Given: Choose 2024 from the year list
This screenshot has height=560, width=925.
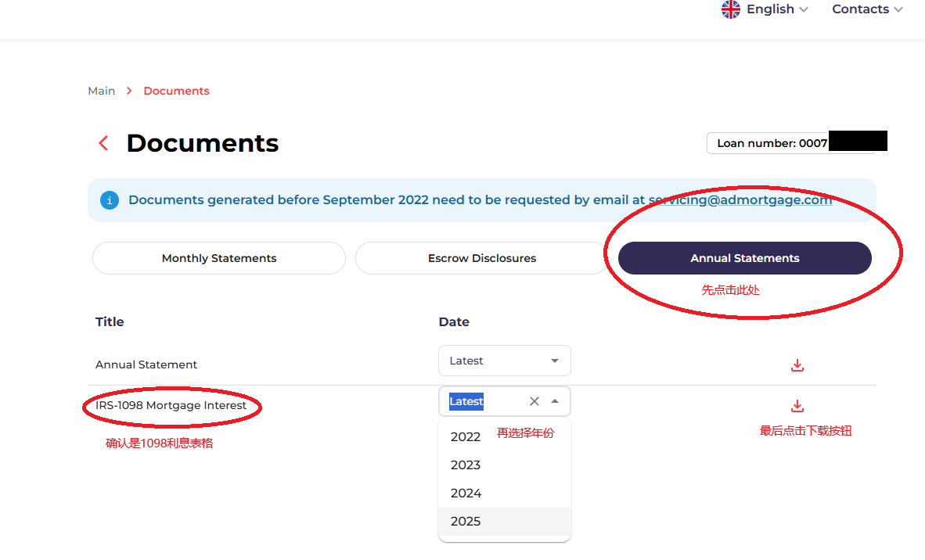Looking at the screenshot, I should pyautogui.click(x=466, y=493).
